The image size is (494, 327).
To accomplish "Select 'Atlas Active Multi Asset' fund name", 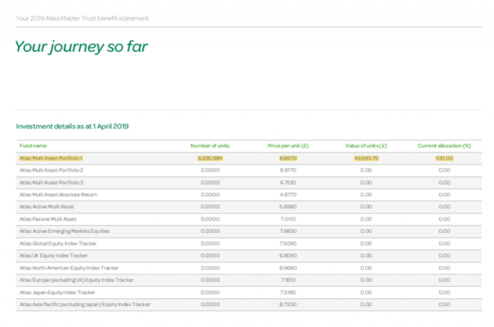I will point(47,207).
